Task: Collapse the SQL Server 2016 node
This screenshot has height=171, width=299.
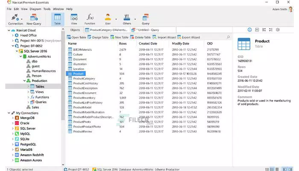Action: pyautogui.click(x=17, y=51)
